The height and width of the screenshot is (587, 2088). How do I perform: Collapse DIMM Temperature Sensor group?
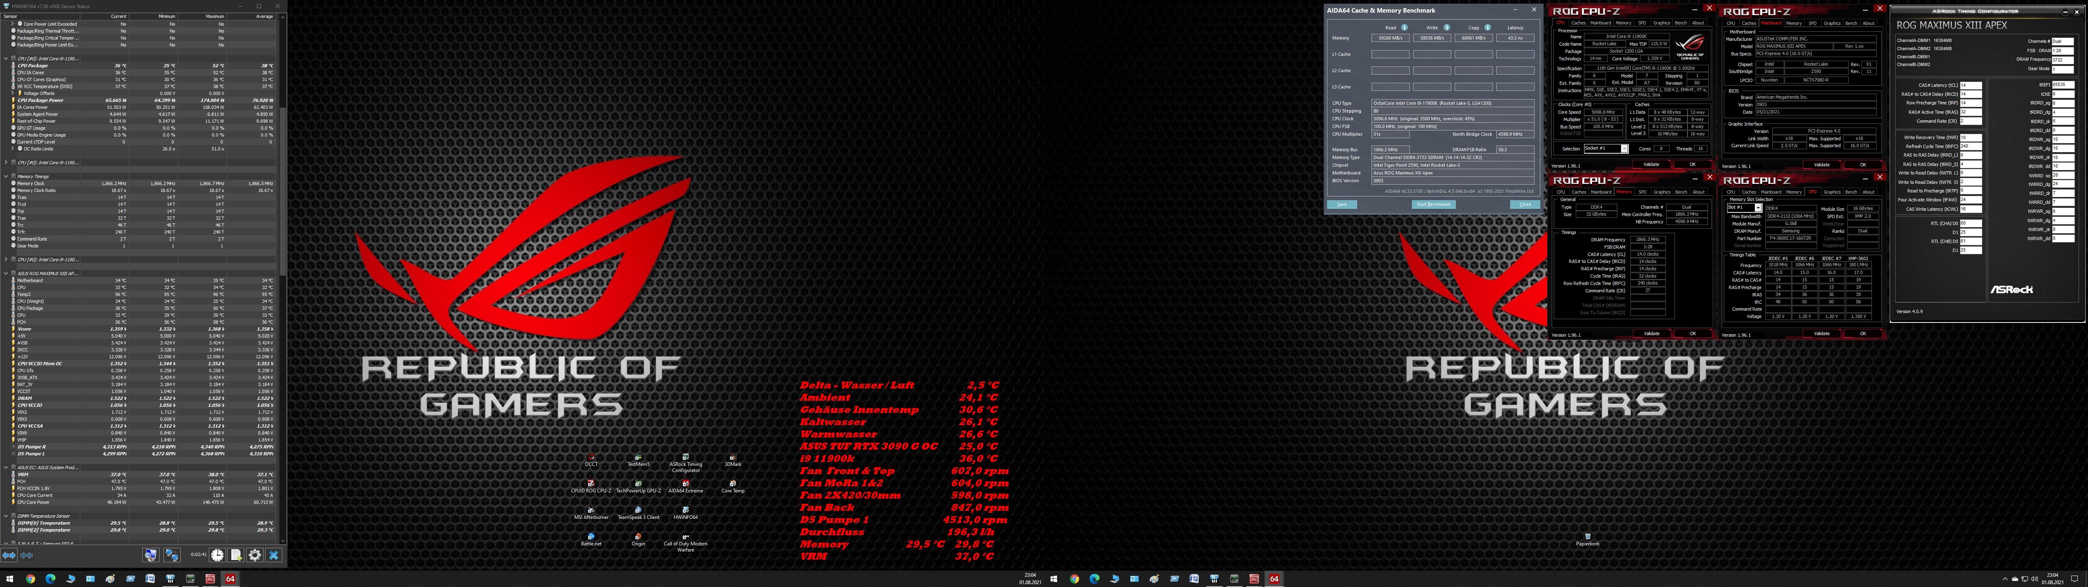(x=6, y=516)
